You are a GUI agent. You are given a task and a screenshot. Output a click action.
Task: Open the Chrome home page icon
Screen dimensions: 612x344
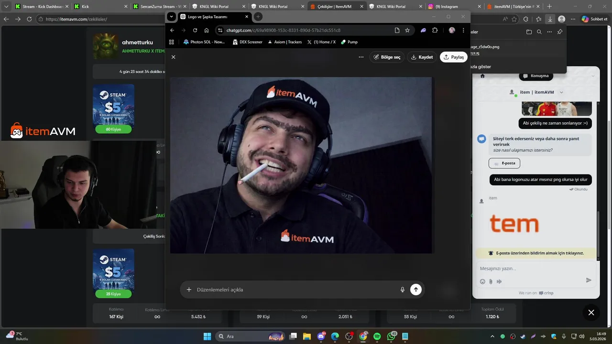coord(207,30)
